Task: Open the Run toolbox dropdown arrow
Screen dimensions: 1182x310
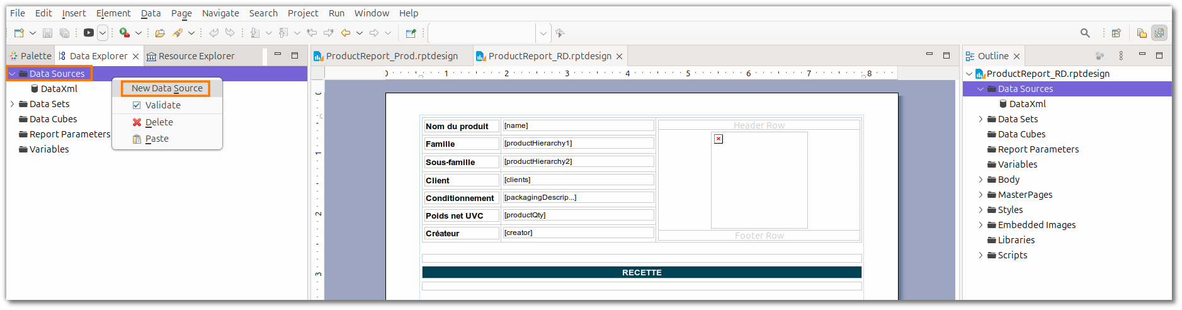Action: [139, 33]
